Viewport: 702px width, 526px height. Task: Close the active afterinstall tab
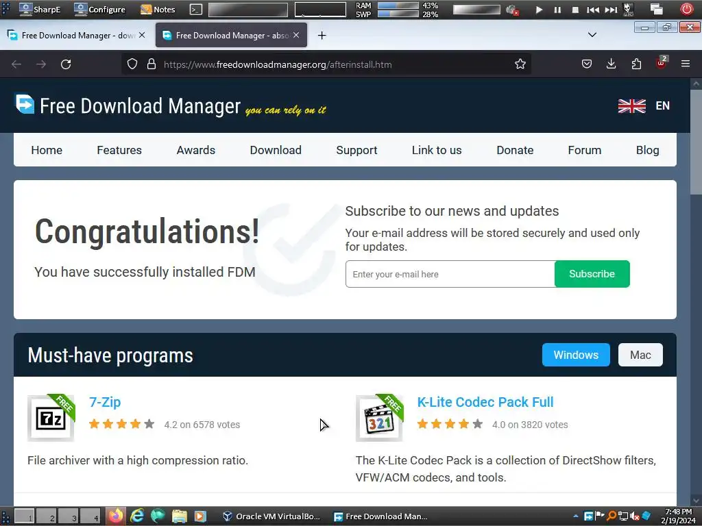(x=296, y=35)
